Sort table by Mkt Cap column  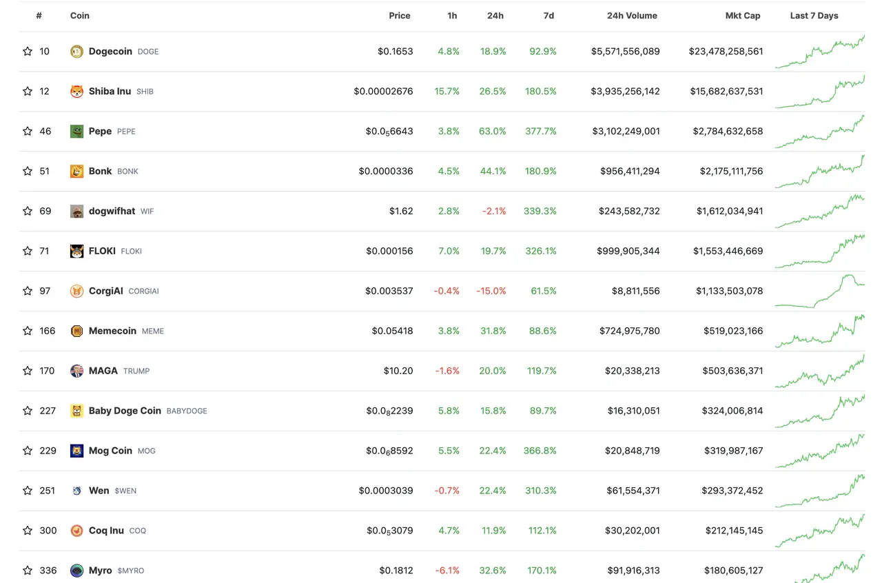pos(742,16)
